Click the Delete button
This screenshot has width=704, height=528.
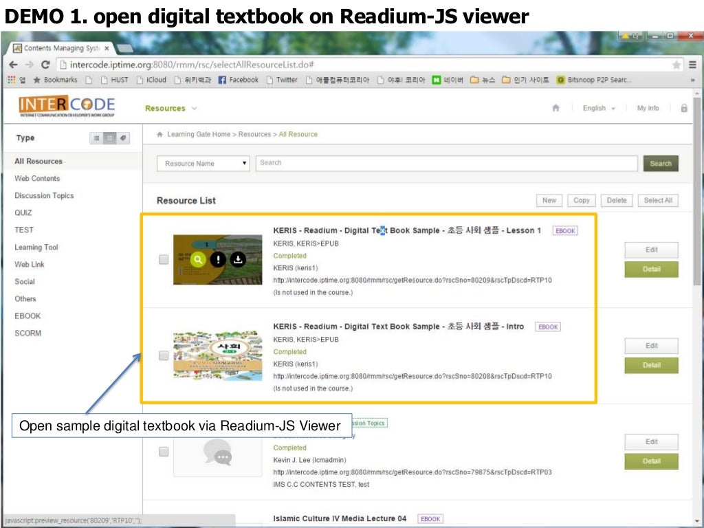617,200
